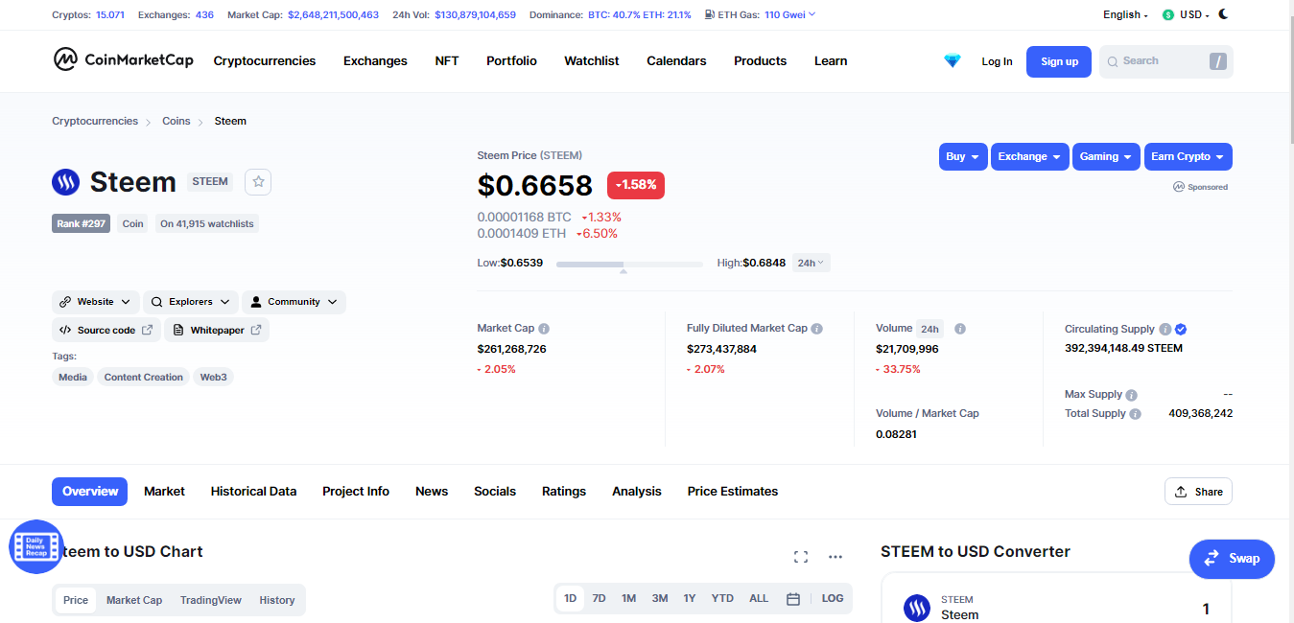Image resolution: width=1294 pixels, height=623 pixels.
Task: Expand the Explorers dropdown
Action: click(191, 302)
